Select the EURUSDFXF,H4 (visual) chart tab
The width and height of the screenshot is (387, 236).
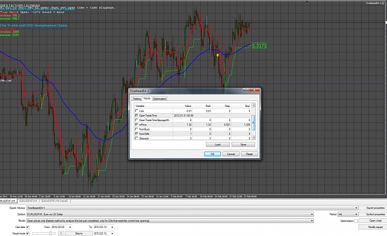pyautogui.click(x=54, y=201)
